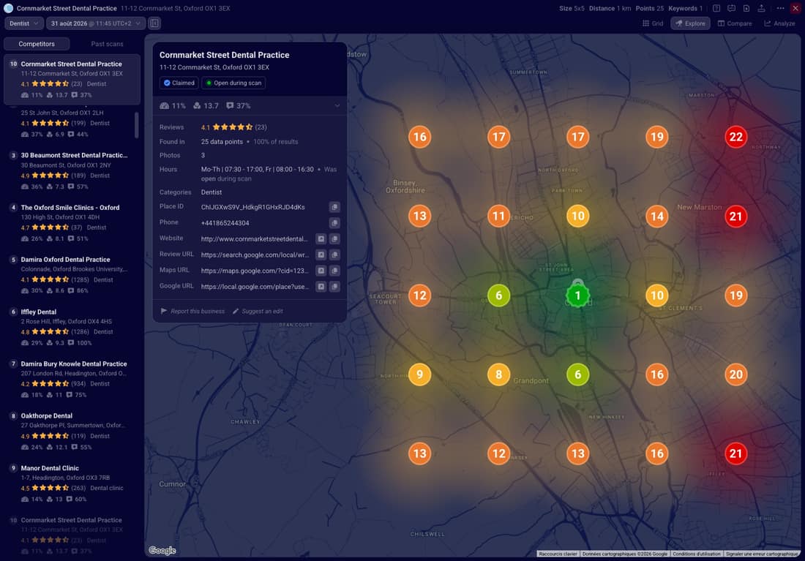Select Iffley Dental in competitors list
The width and height of the screenshot is (805, 561).
[72, 327]
